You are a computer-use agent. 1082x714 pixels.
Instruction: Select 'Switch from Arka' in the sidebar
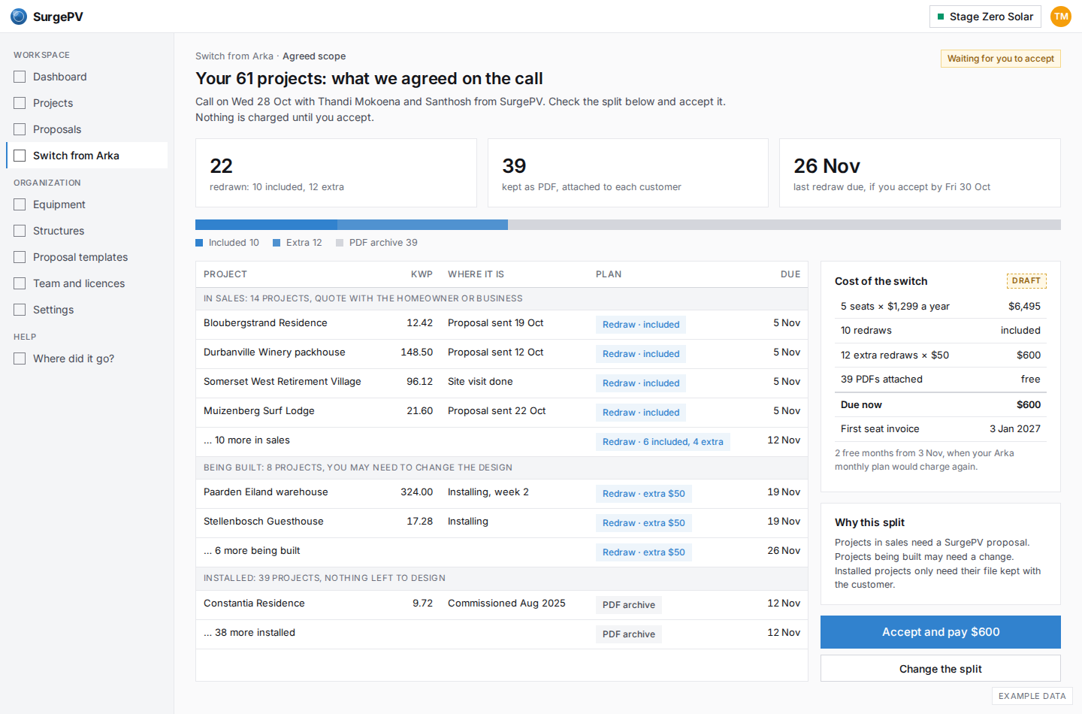click(87, 156)
